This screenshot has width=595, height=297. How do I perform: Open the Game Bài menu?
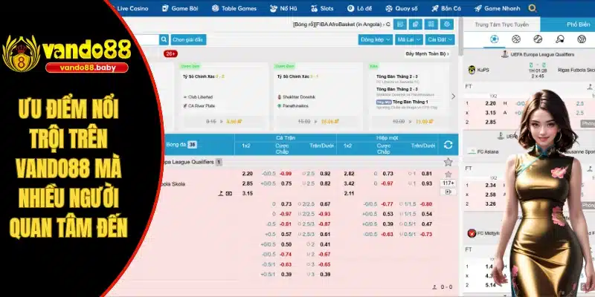coord(180,8)
